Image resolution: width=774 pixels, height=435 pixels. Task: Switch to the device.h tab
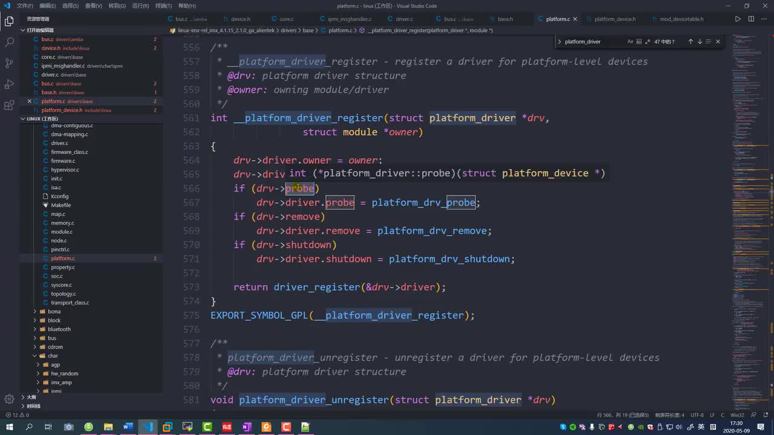click(241, 19)
